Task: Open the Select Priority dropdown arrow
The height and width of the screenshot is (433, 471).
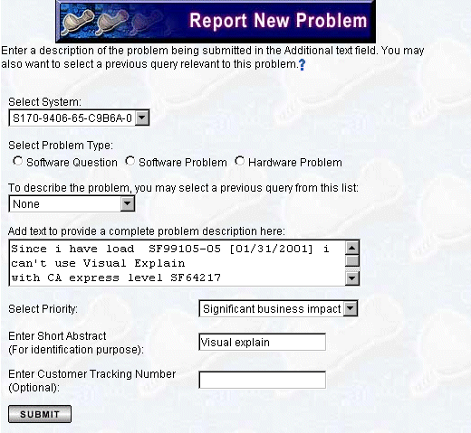Action: point(351,308)
